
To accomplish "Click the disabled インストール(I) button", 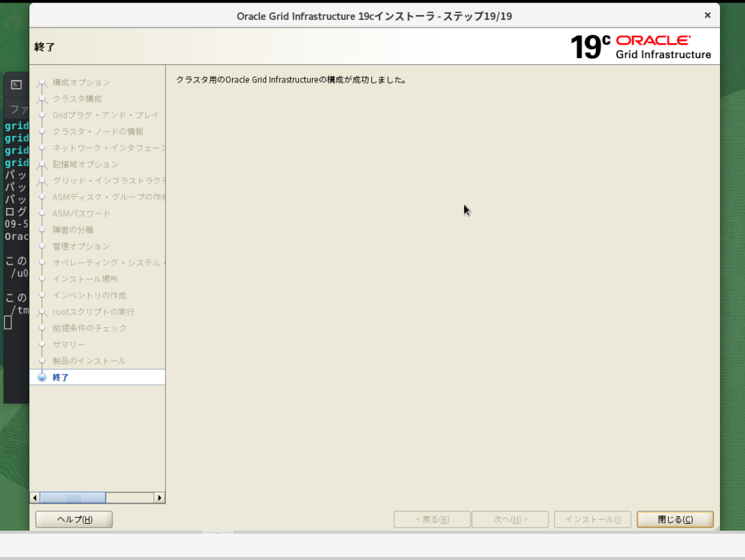I will (593, 519).
